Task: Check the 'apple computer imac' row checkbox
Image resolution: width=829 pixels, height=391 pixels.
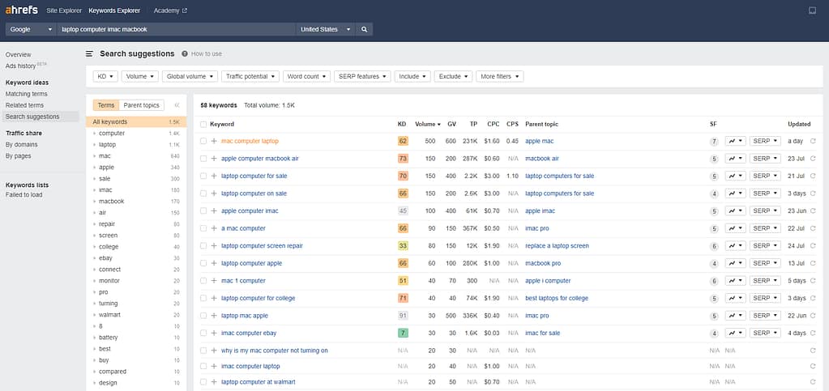Action: coord(203,210)
